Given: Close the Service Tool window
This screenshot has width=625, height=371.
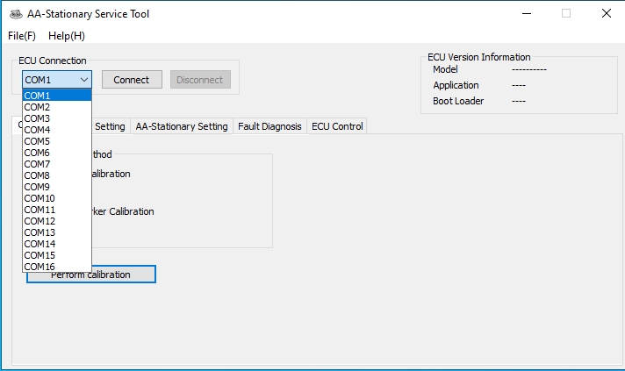Looking at the screenshot, I should coord(607,13).
